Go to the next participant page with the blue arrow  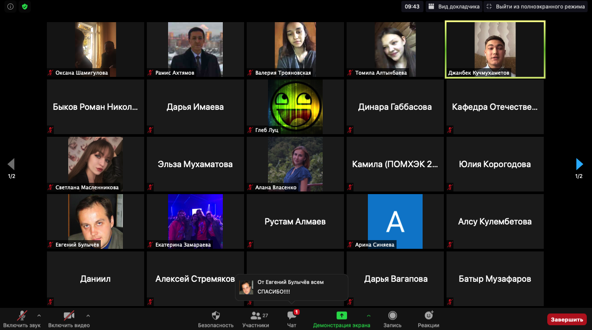[579, 164]
